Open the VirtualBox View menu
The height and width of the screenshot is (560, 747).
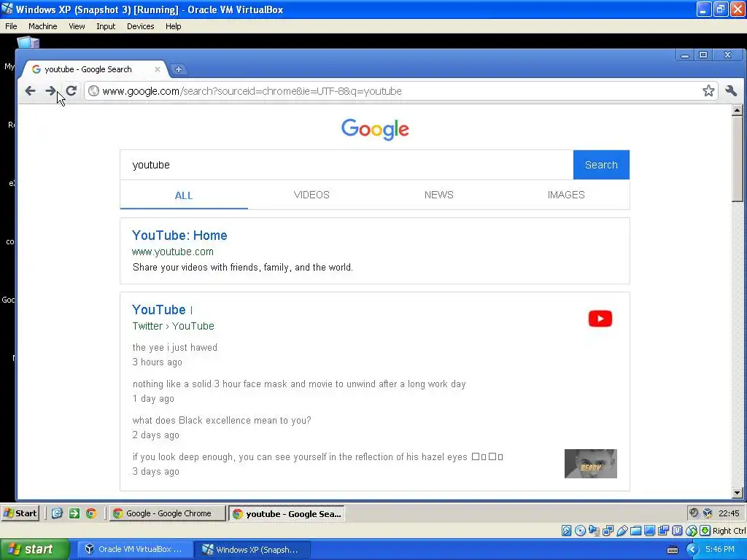(x=77, y=26)
